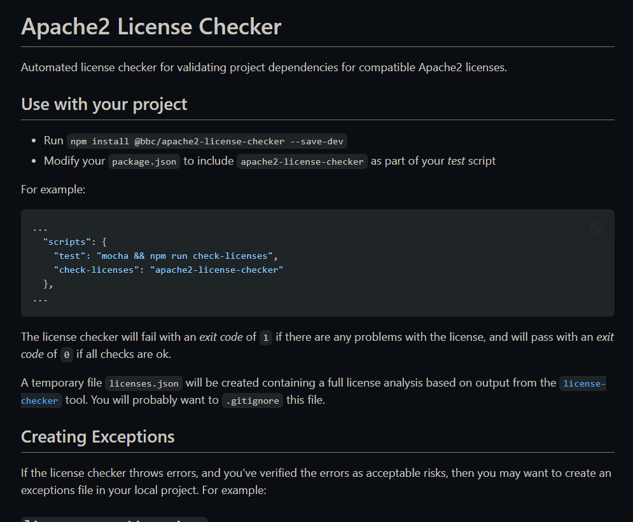Click the exit code "1" badge
Viewport: 633px width, 522px height.
[x=265, y=337]
